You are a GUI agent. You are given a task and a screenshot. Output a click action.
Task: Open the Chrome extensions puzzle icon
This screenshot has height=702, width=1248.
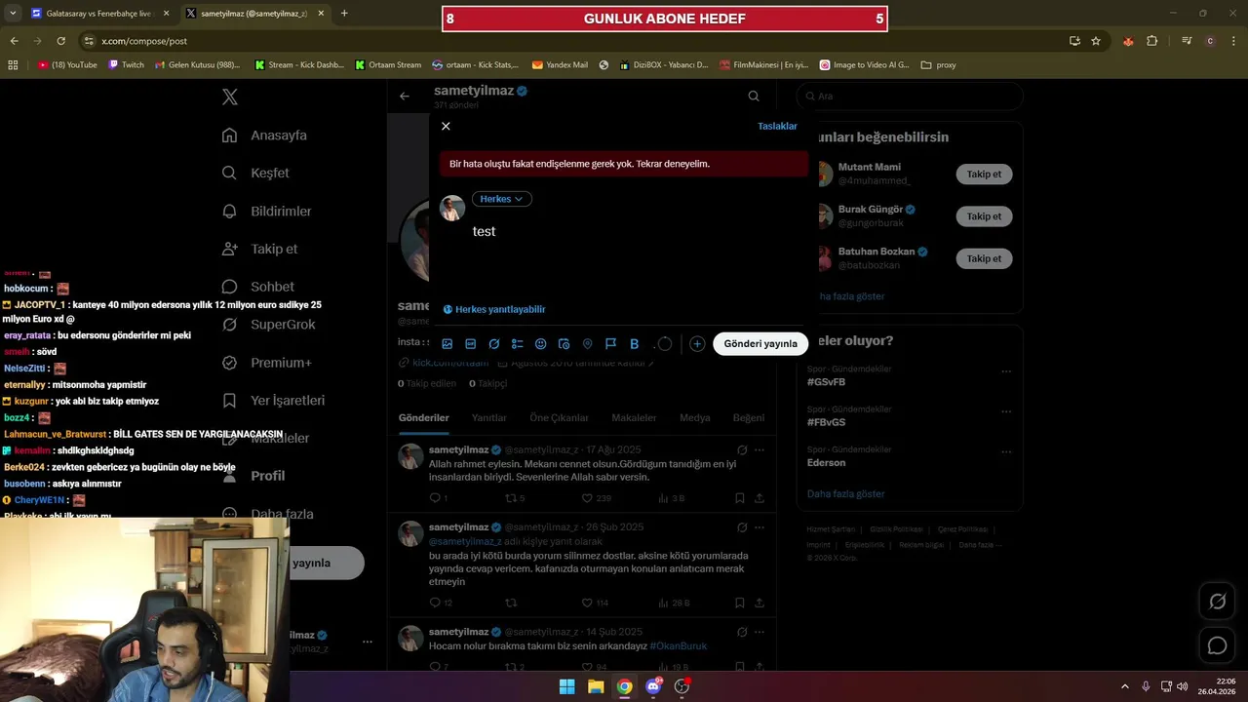point(1152,41)
